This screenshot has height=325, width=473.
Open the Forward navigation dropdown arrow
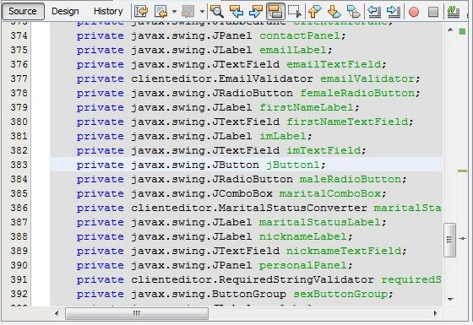202,12
